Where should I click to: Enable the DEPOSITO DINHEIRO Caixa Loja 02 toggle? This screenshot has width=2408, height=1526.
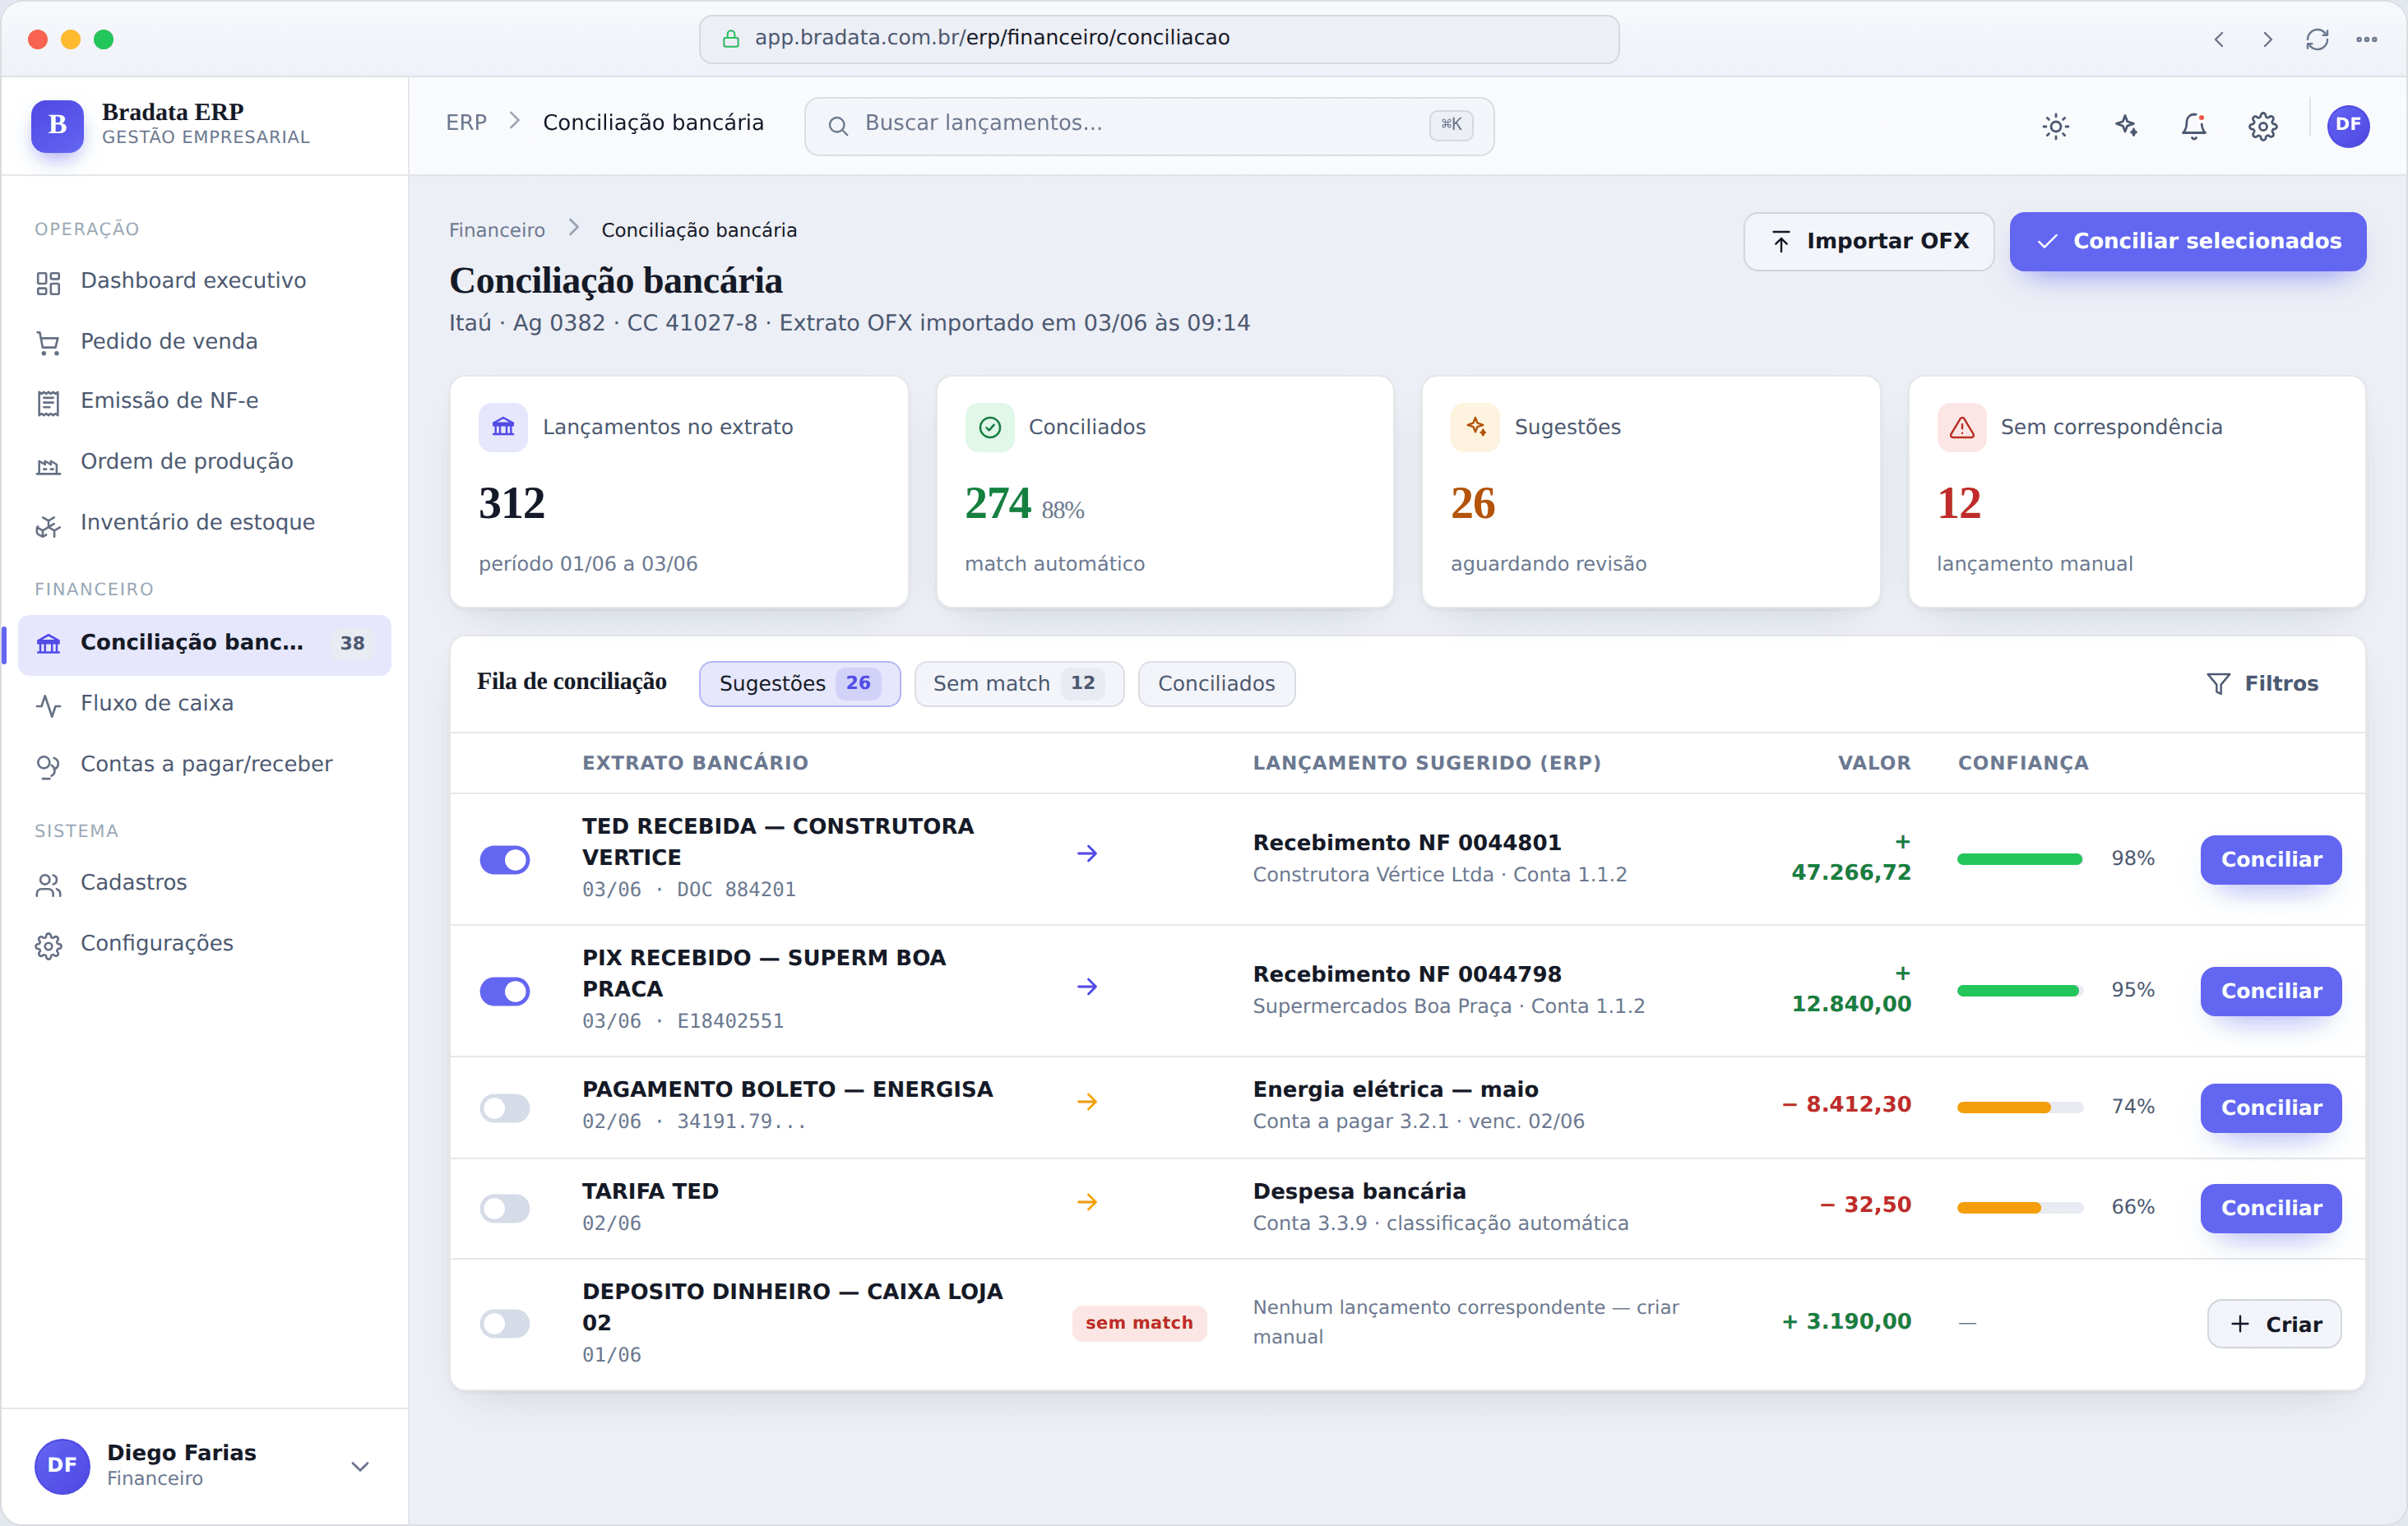[x=505, y=1325]
